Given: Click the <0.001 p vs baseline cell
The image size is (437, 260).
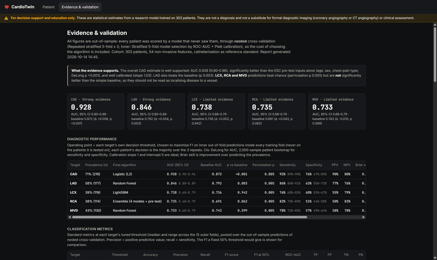Looking at the screenshot, I should click(x=241, y=174).
